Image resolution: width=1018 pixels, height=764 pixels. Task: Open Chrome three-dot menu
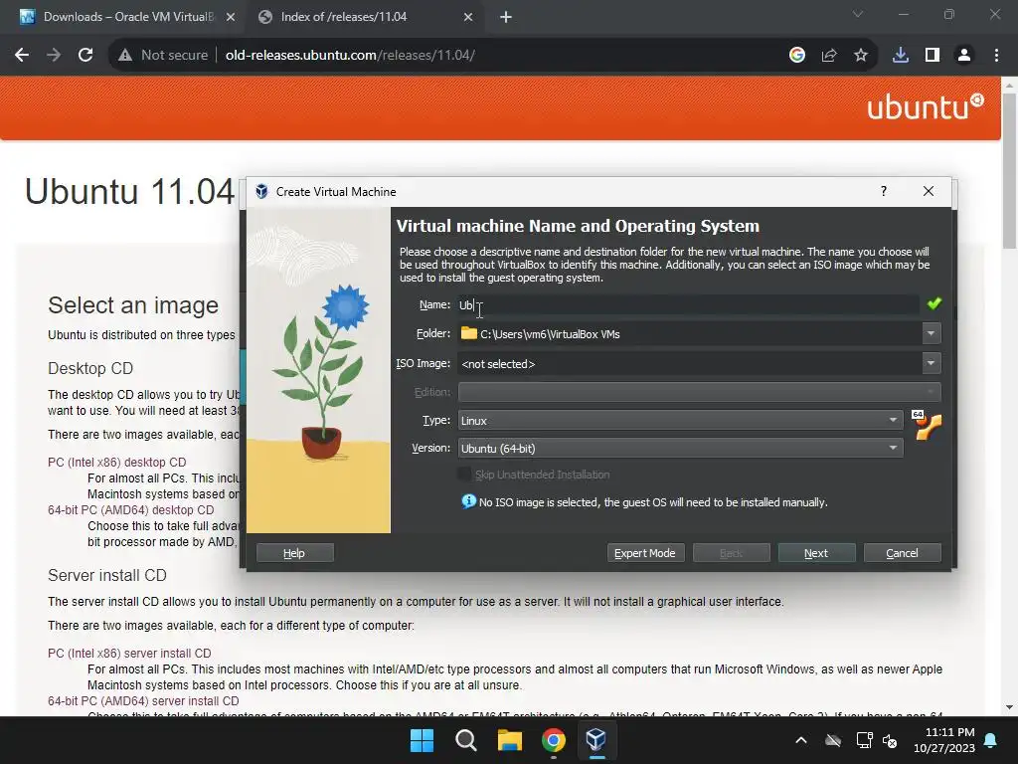[x=996, y=56]
